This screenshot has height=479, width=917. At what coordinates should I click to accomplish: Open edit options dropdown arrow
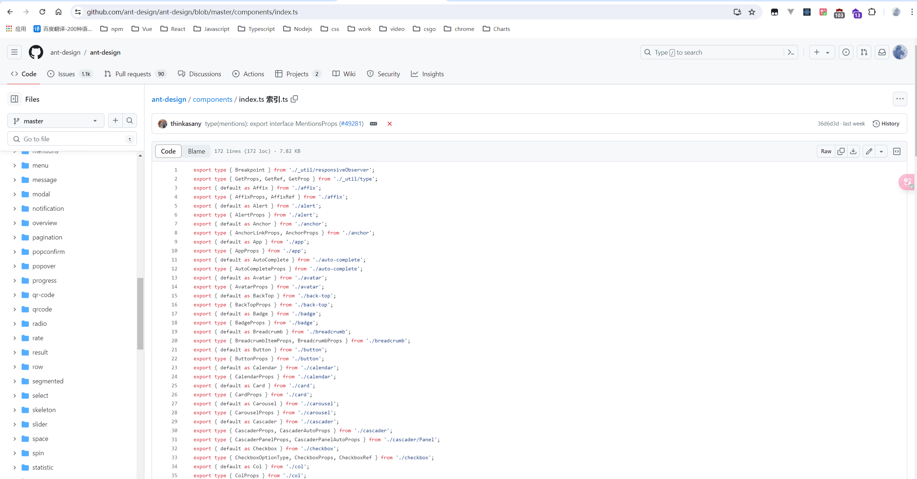(881, 151)
